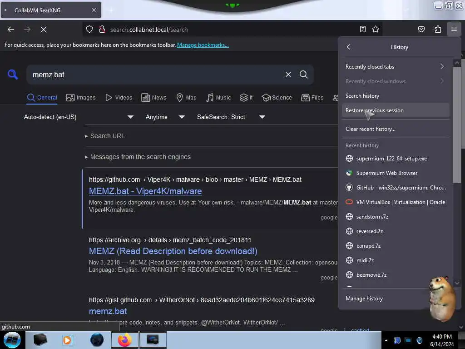Image resolution: width=465 pixels, height=349 pixels.
Task: Open earrape.7z history entry
Action: coord(396,246)
